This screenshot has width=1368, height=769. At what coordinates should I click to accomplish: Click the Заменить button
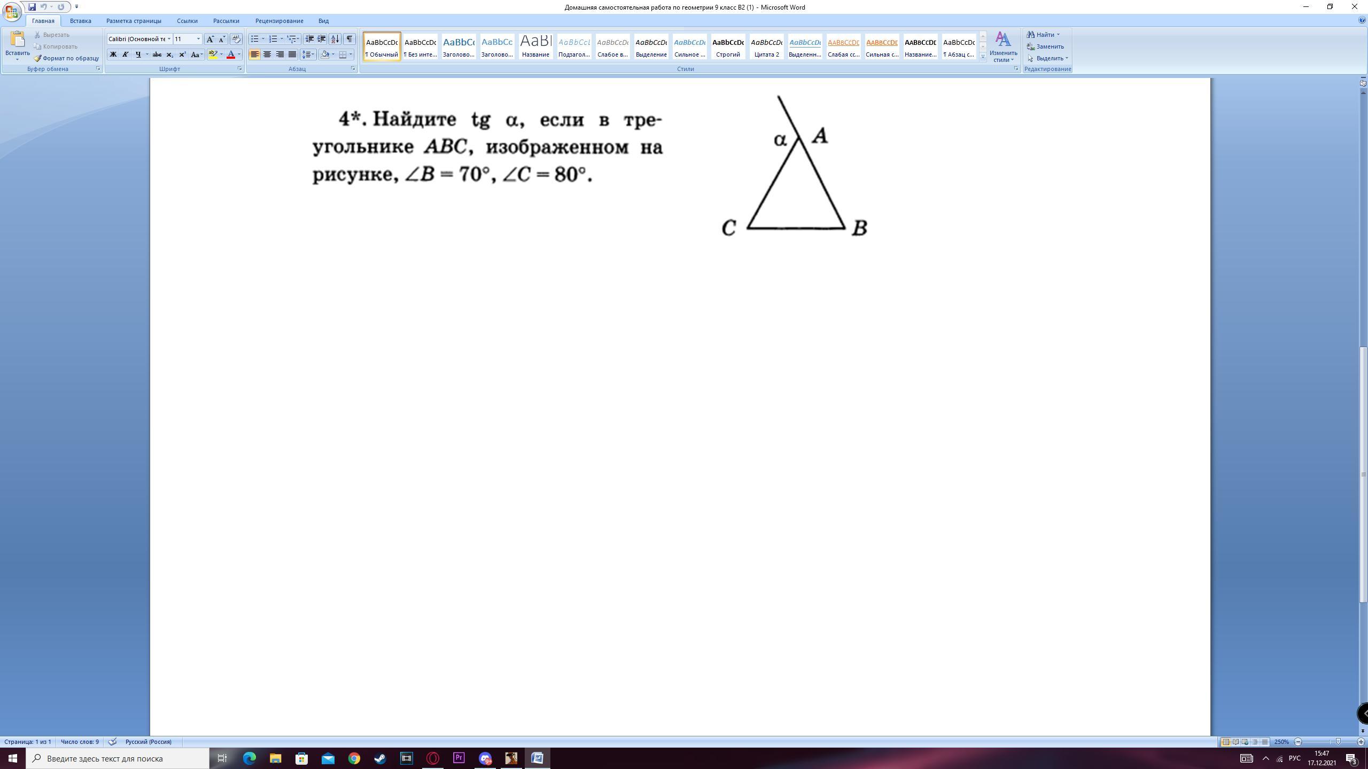pyautogui.click(x=1046, y=46)
